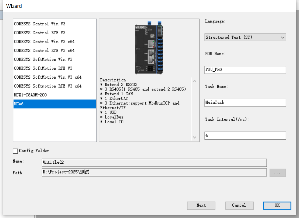Image resolution: width=299 pixels, height=218 pixels.
Task: Click description scrollbar down arrow
Action: [194, 137]
